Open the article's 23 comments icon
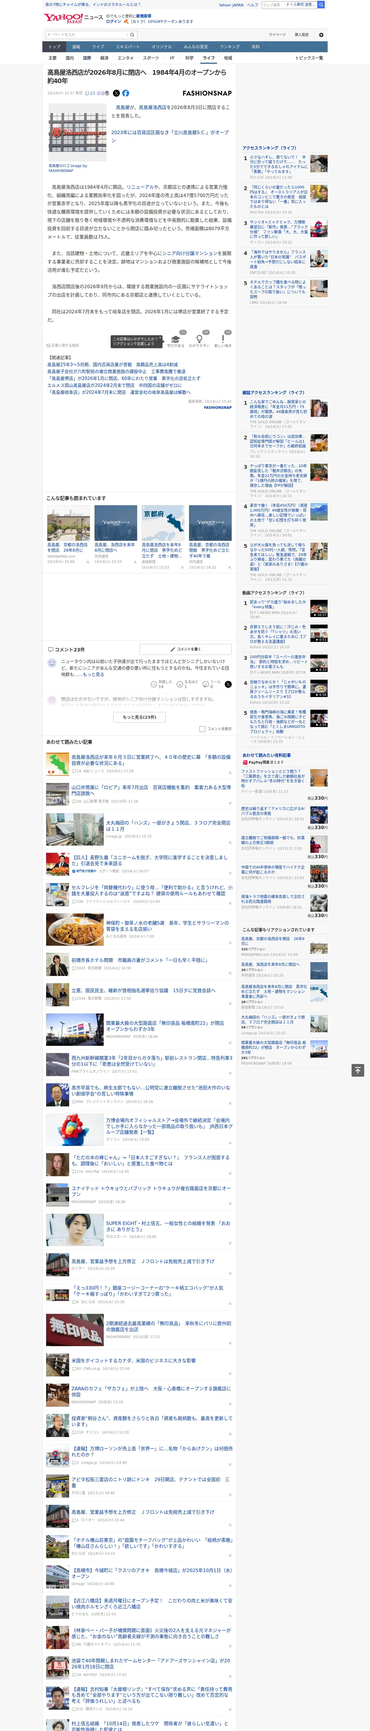 90,93
